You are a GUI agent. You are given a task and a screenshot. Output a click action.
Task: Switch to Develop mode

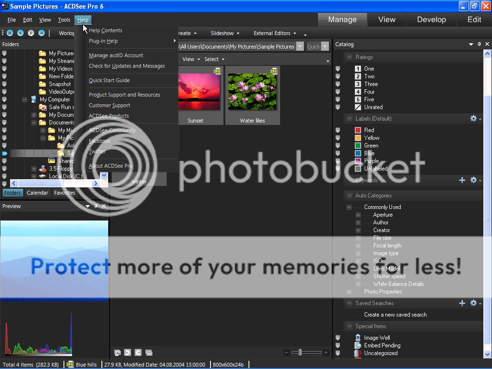coord(431,19)
